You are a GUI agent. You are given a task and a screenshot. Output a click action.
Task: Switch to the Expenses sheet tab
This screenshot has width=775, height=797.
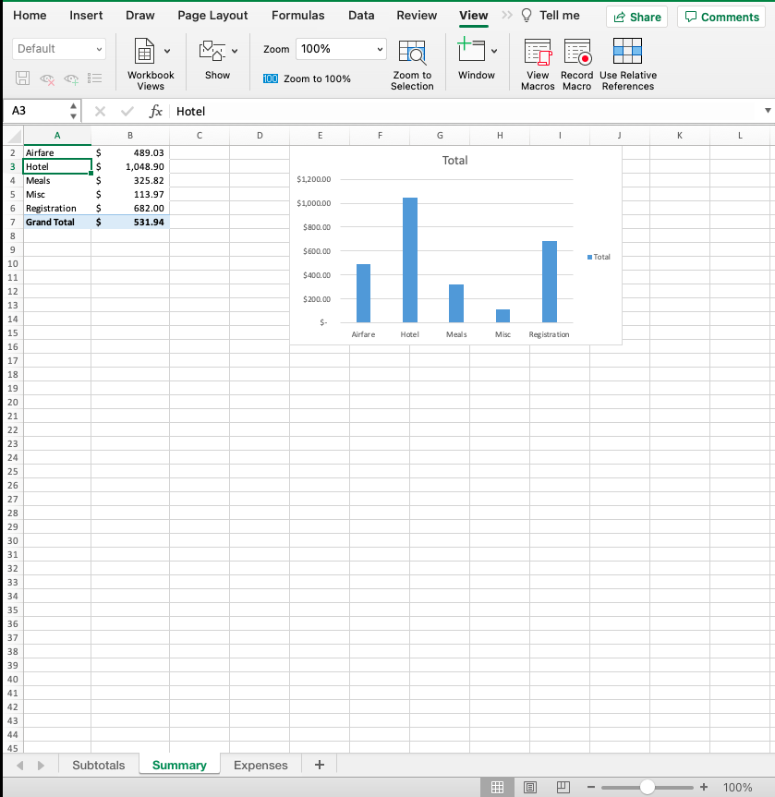tap(260, 765)
